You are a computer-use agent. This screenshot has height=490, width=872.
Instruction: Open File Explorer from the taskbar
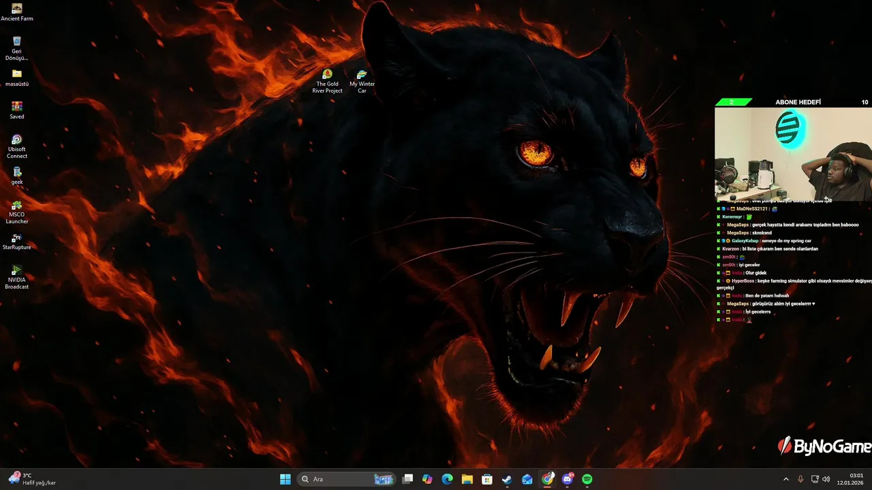[x=467, y=479]
